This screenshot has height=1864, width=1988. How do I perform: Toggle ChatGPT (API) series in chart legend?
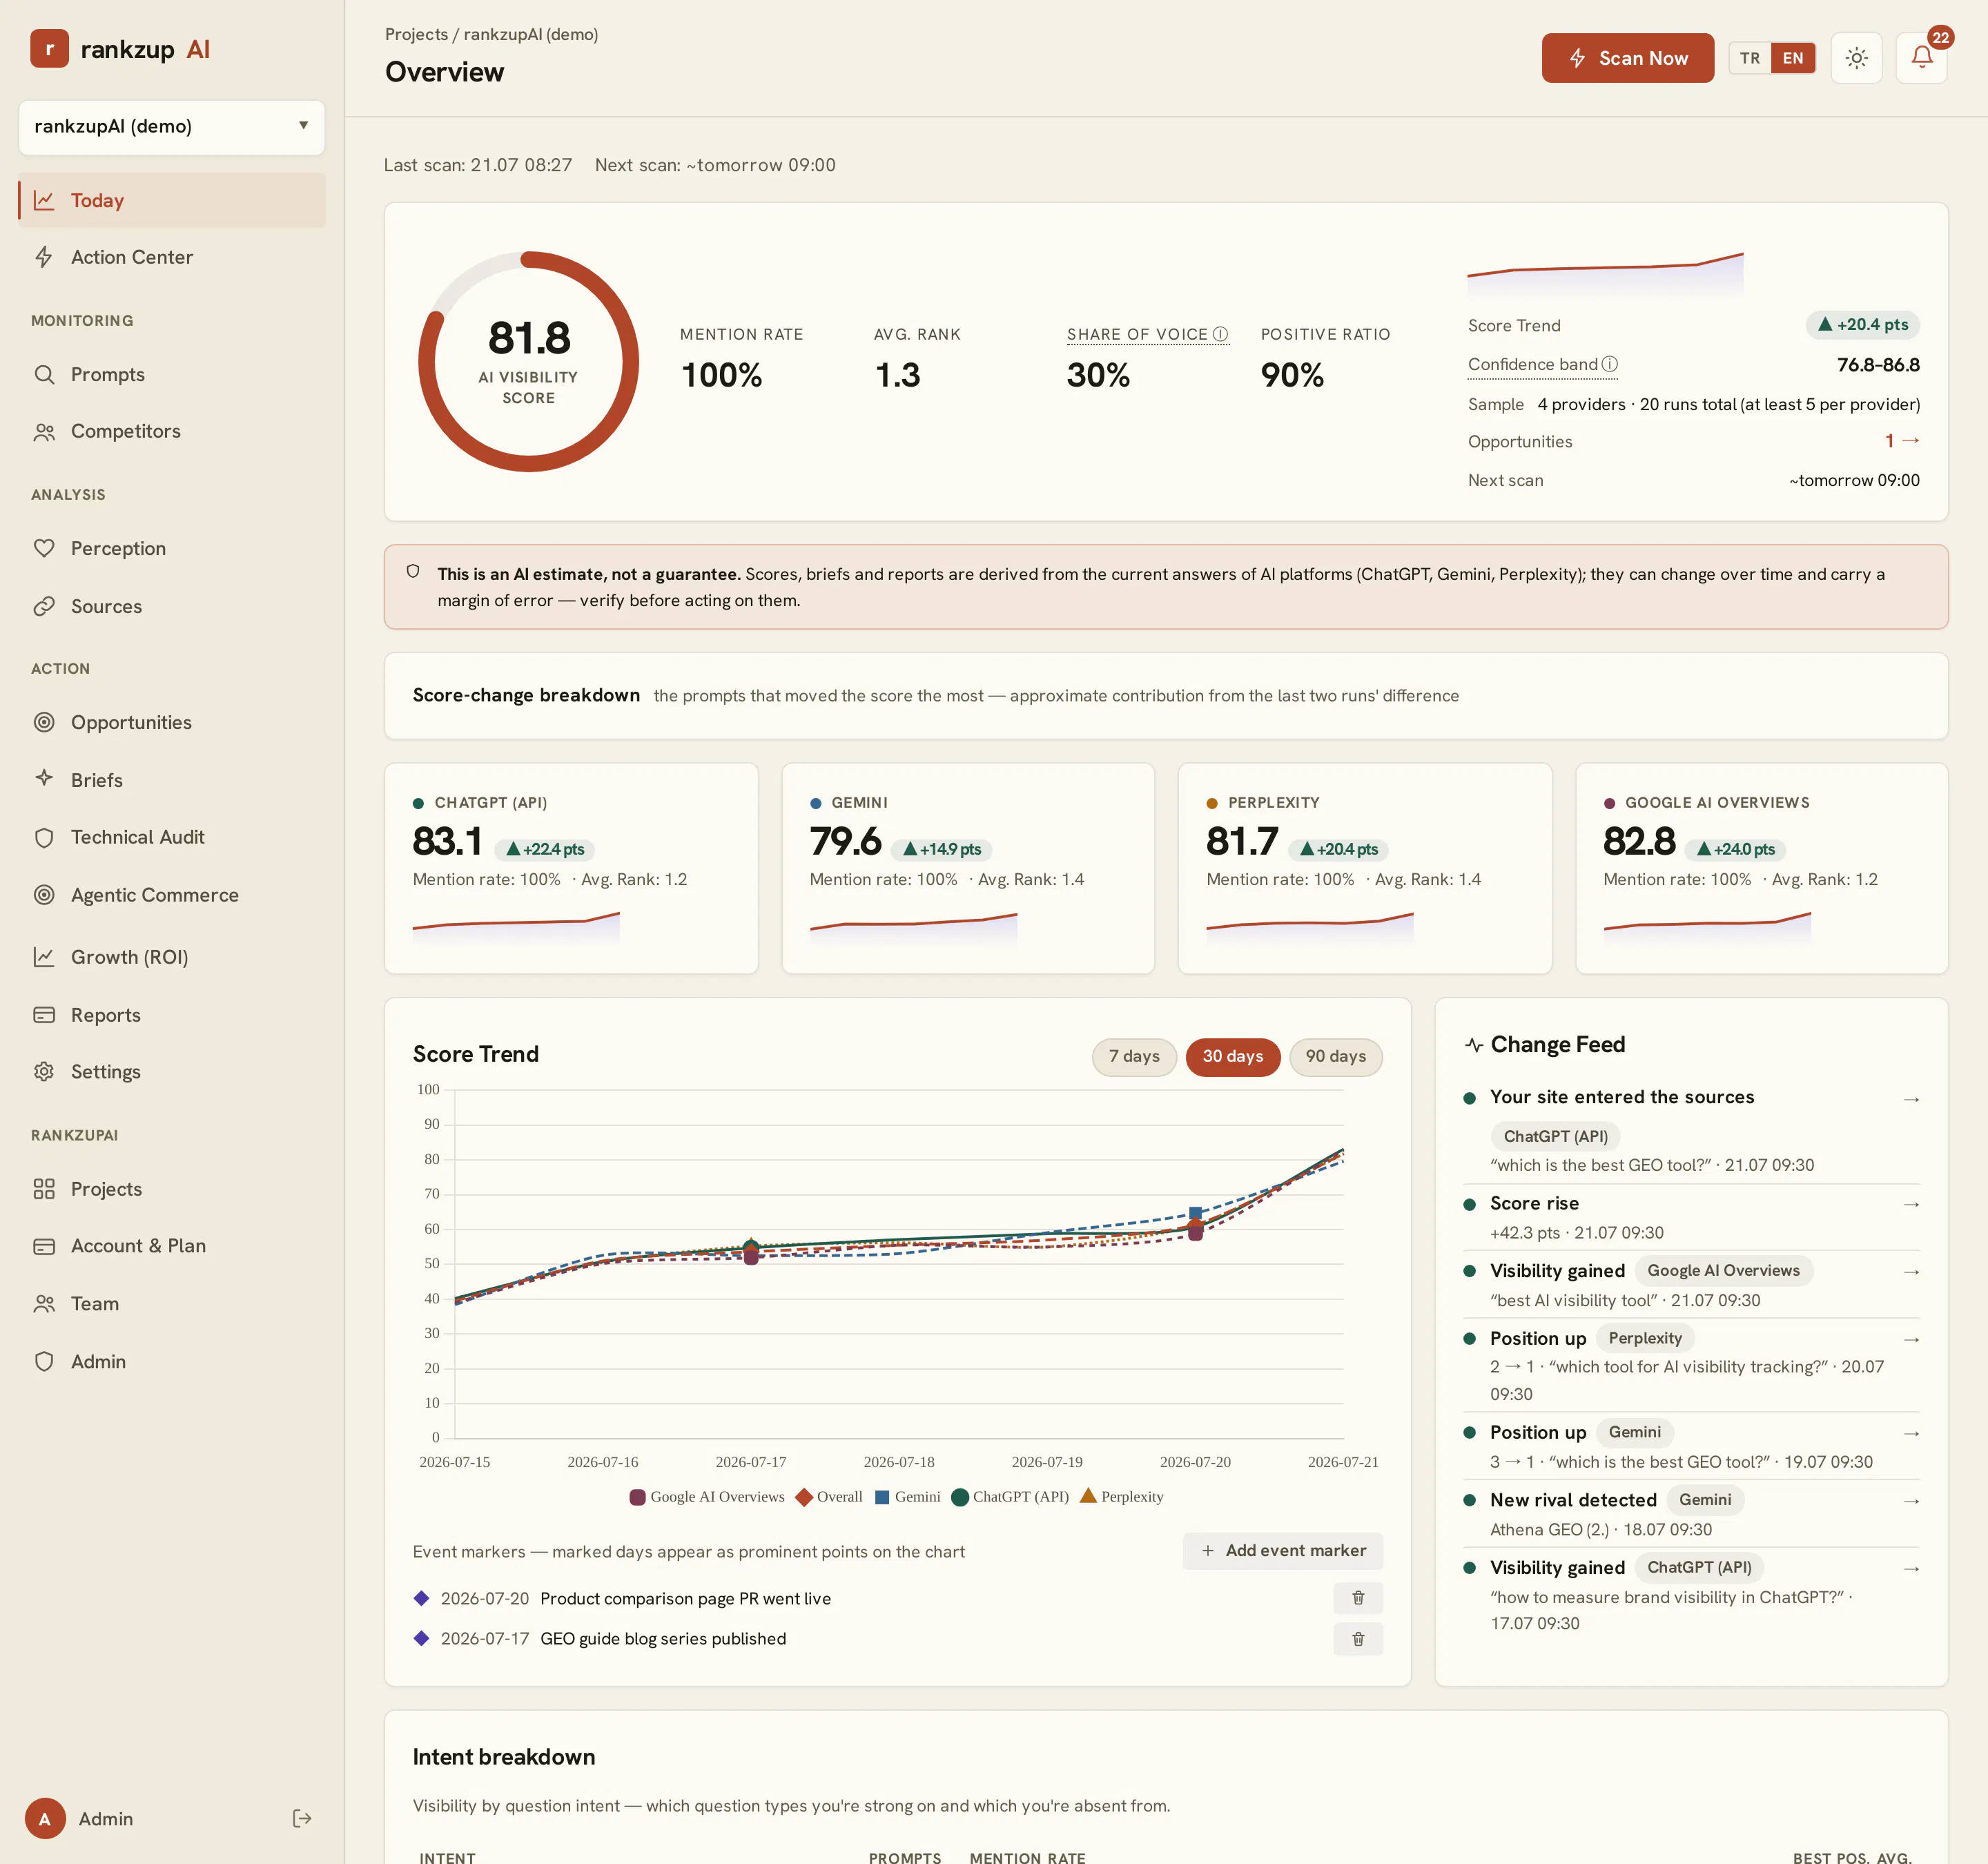1010,1496
